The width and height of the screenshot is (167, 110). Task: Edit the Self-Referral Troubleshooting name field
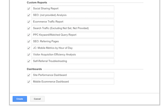73,61
